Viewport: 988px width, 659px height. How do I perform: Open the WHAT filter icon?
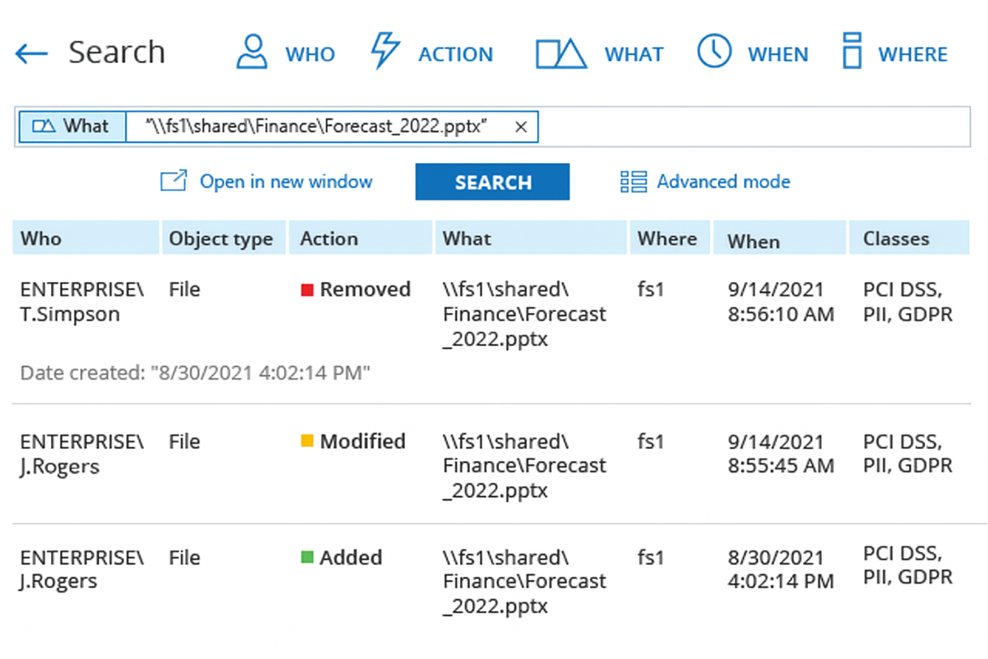pyautogui.click(x=560, y=53)
